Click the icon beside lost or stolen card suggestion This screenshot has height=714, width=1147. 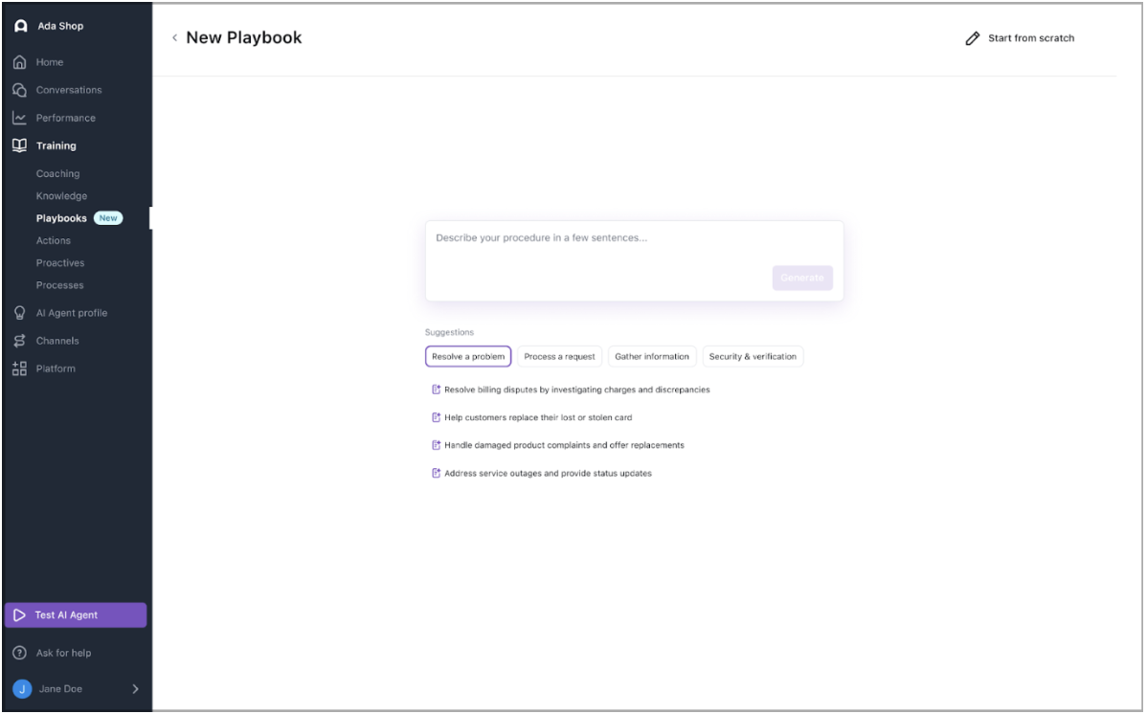coord(436,417)
